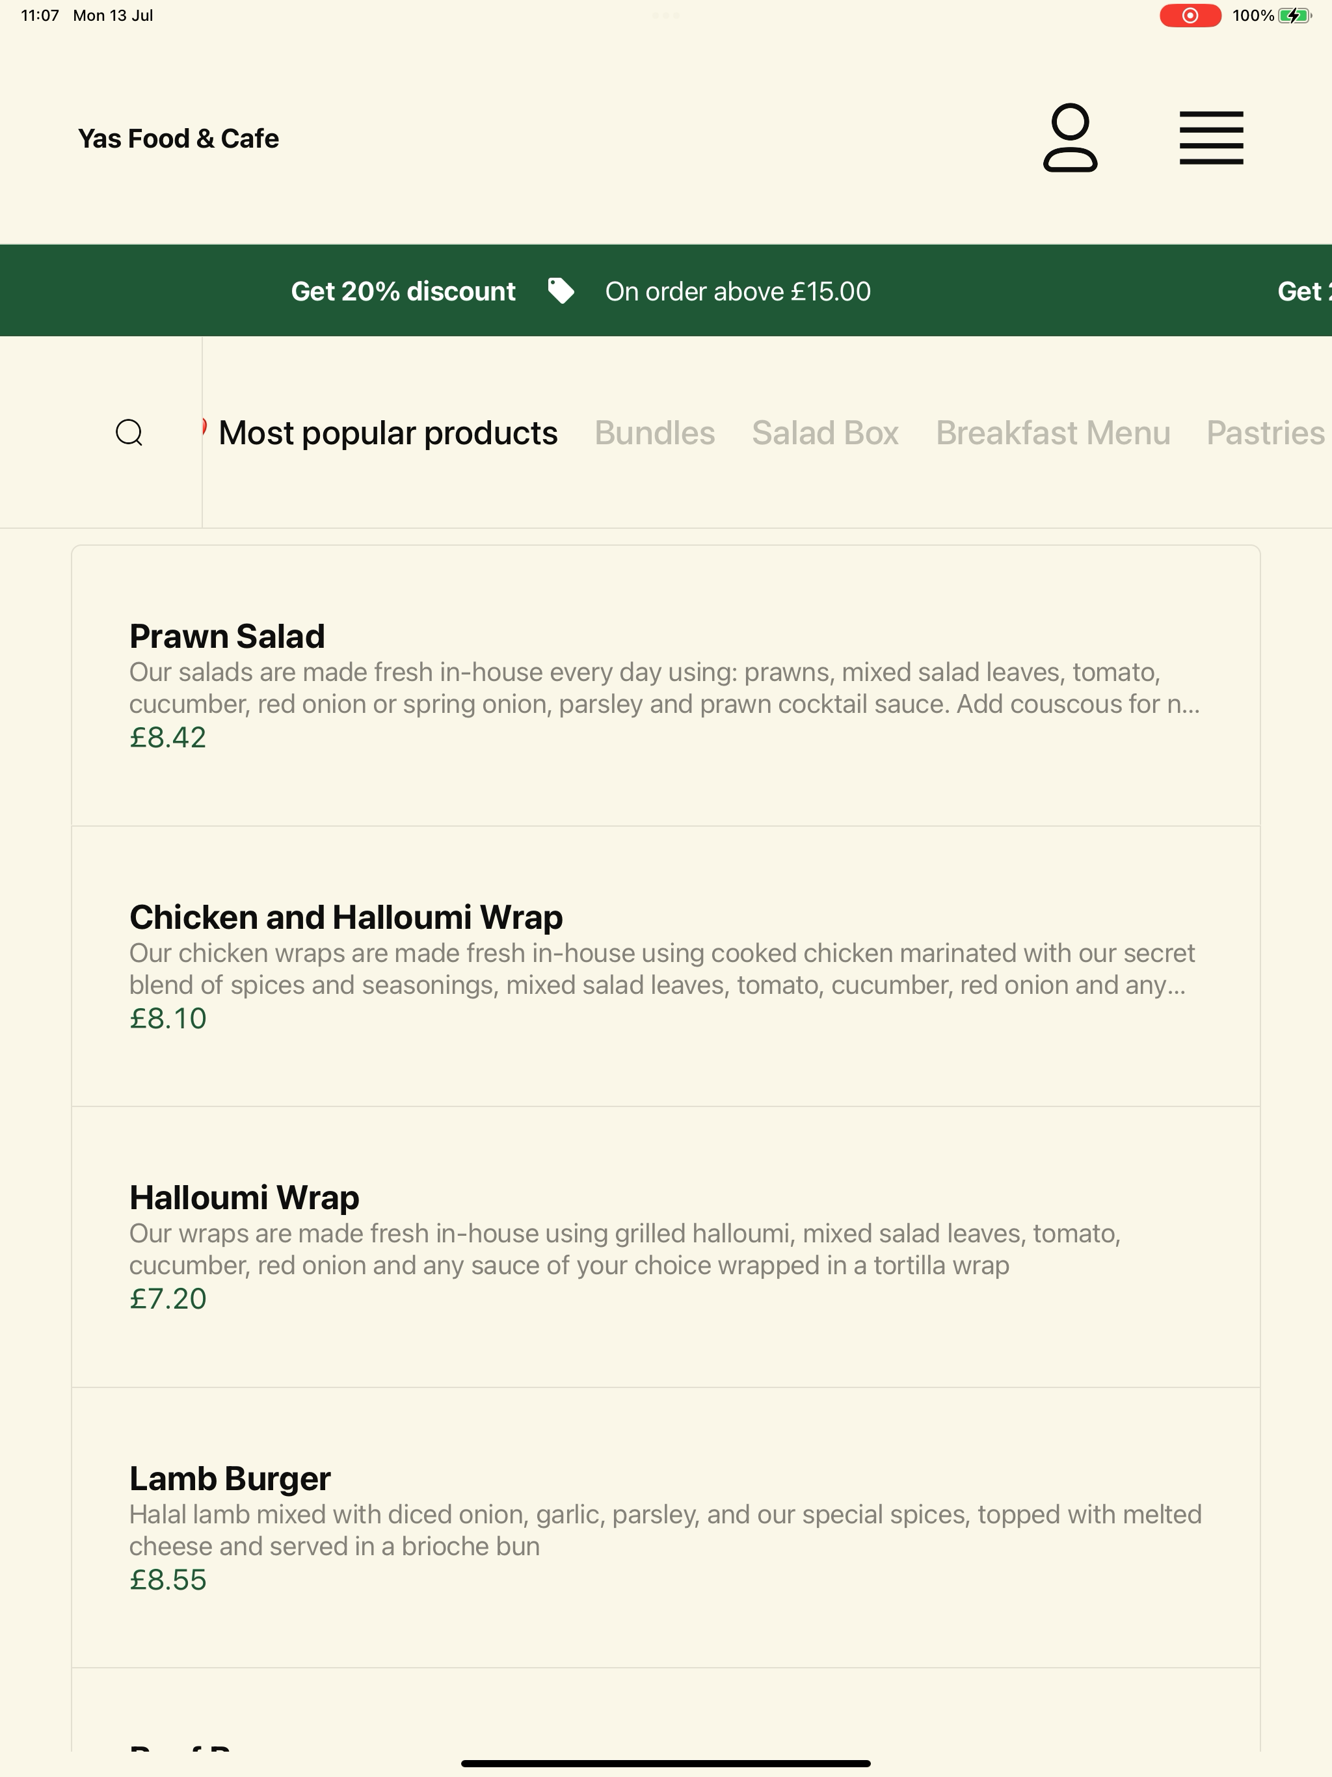Tap the Prawn Salad description text
Screen dimensions: 1332x1777
[665, 688]
